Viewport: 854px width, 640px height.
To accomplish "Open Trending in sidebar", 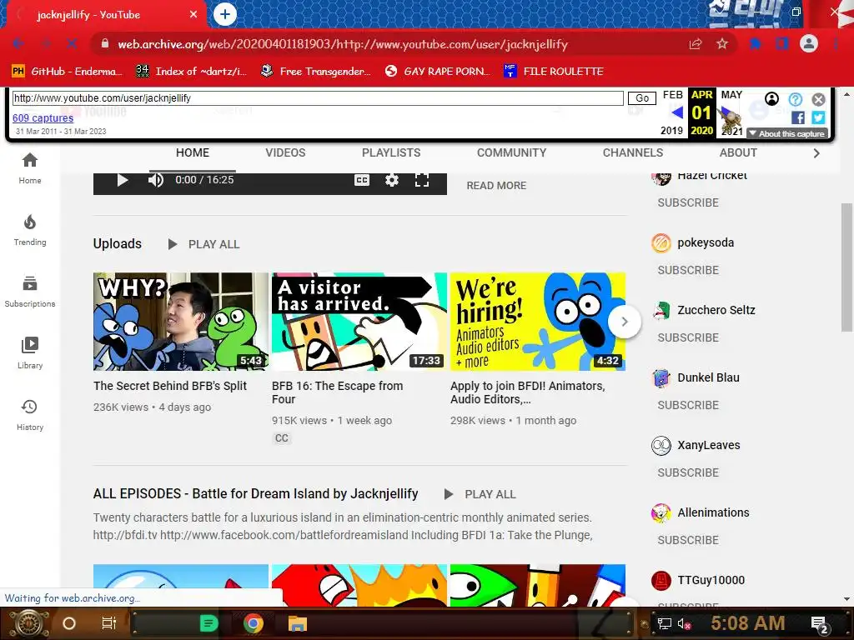I will 30,230.
